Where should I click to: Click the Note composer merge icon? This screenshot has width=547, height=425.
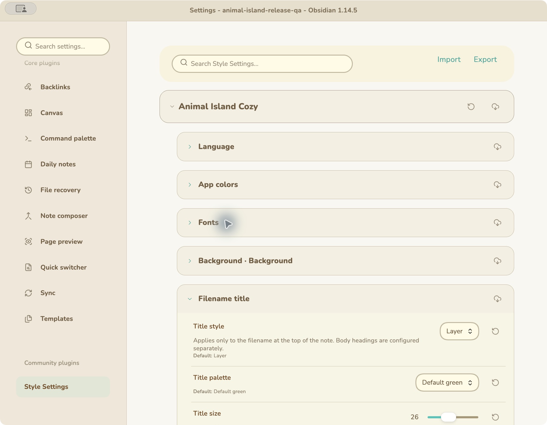coord(28,216)
